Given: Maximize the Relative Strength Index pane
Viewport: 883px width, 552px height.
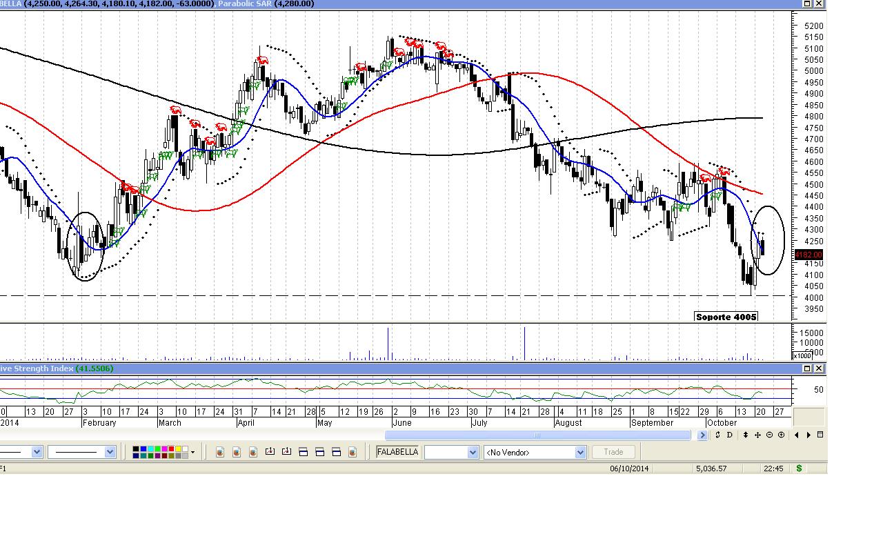Looking at the screenshot, I should [x=806, y=368].
